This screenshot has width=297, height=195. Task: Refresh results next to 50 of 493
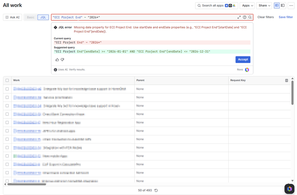pyautogui.click(x=156, y=191)
